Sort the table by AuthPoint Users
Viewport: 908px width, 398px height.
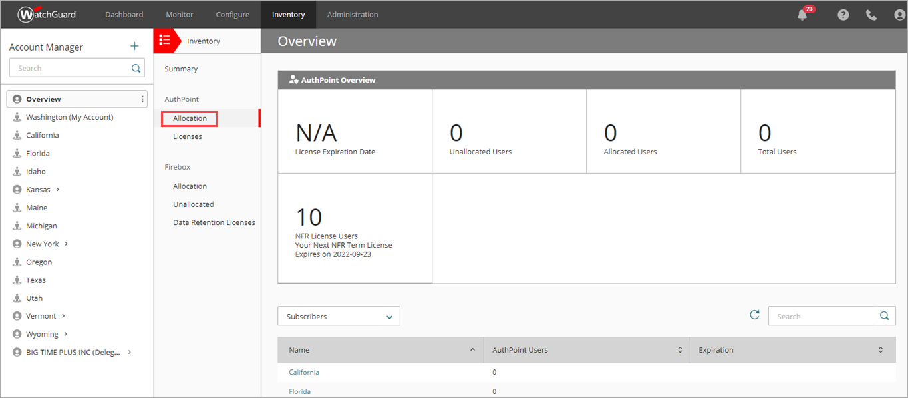[x=680, y=349]
